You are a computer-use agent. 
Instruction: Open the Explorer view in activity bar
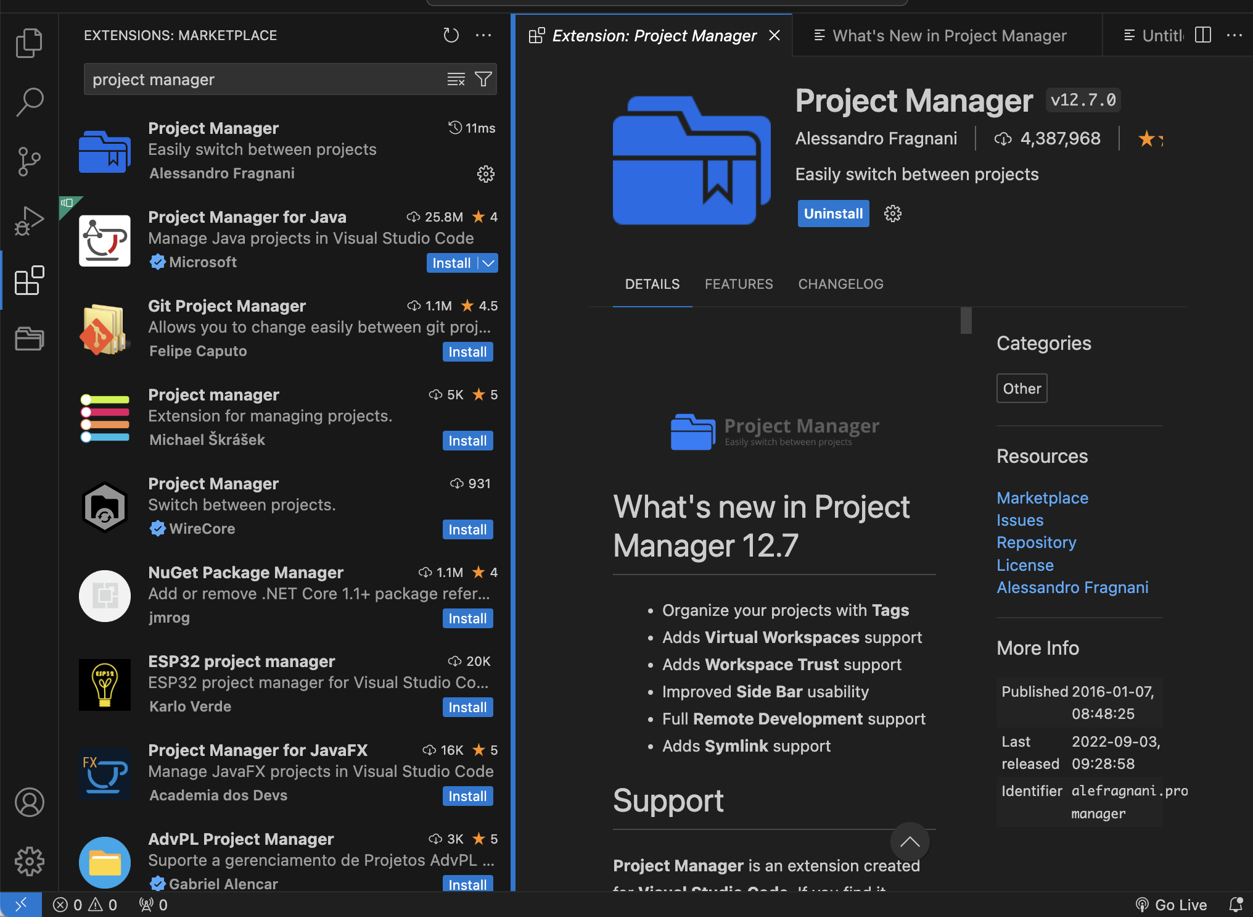[x=29, y=43]
